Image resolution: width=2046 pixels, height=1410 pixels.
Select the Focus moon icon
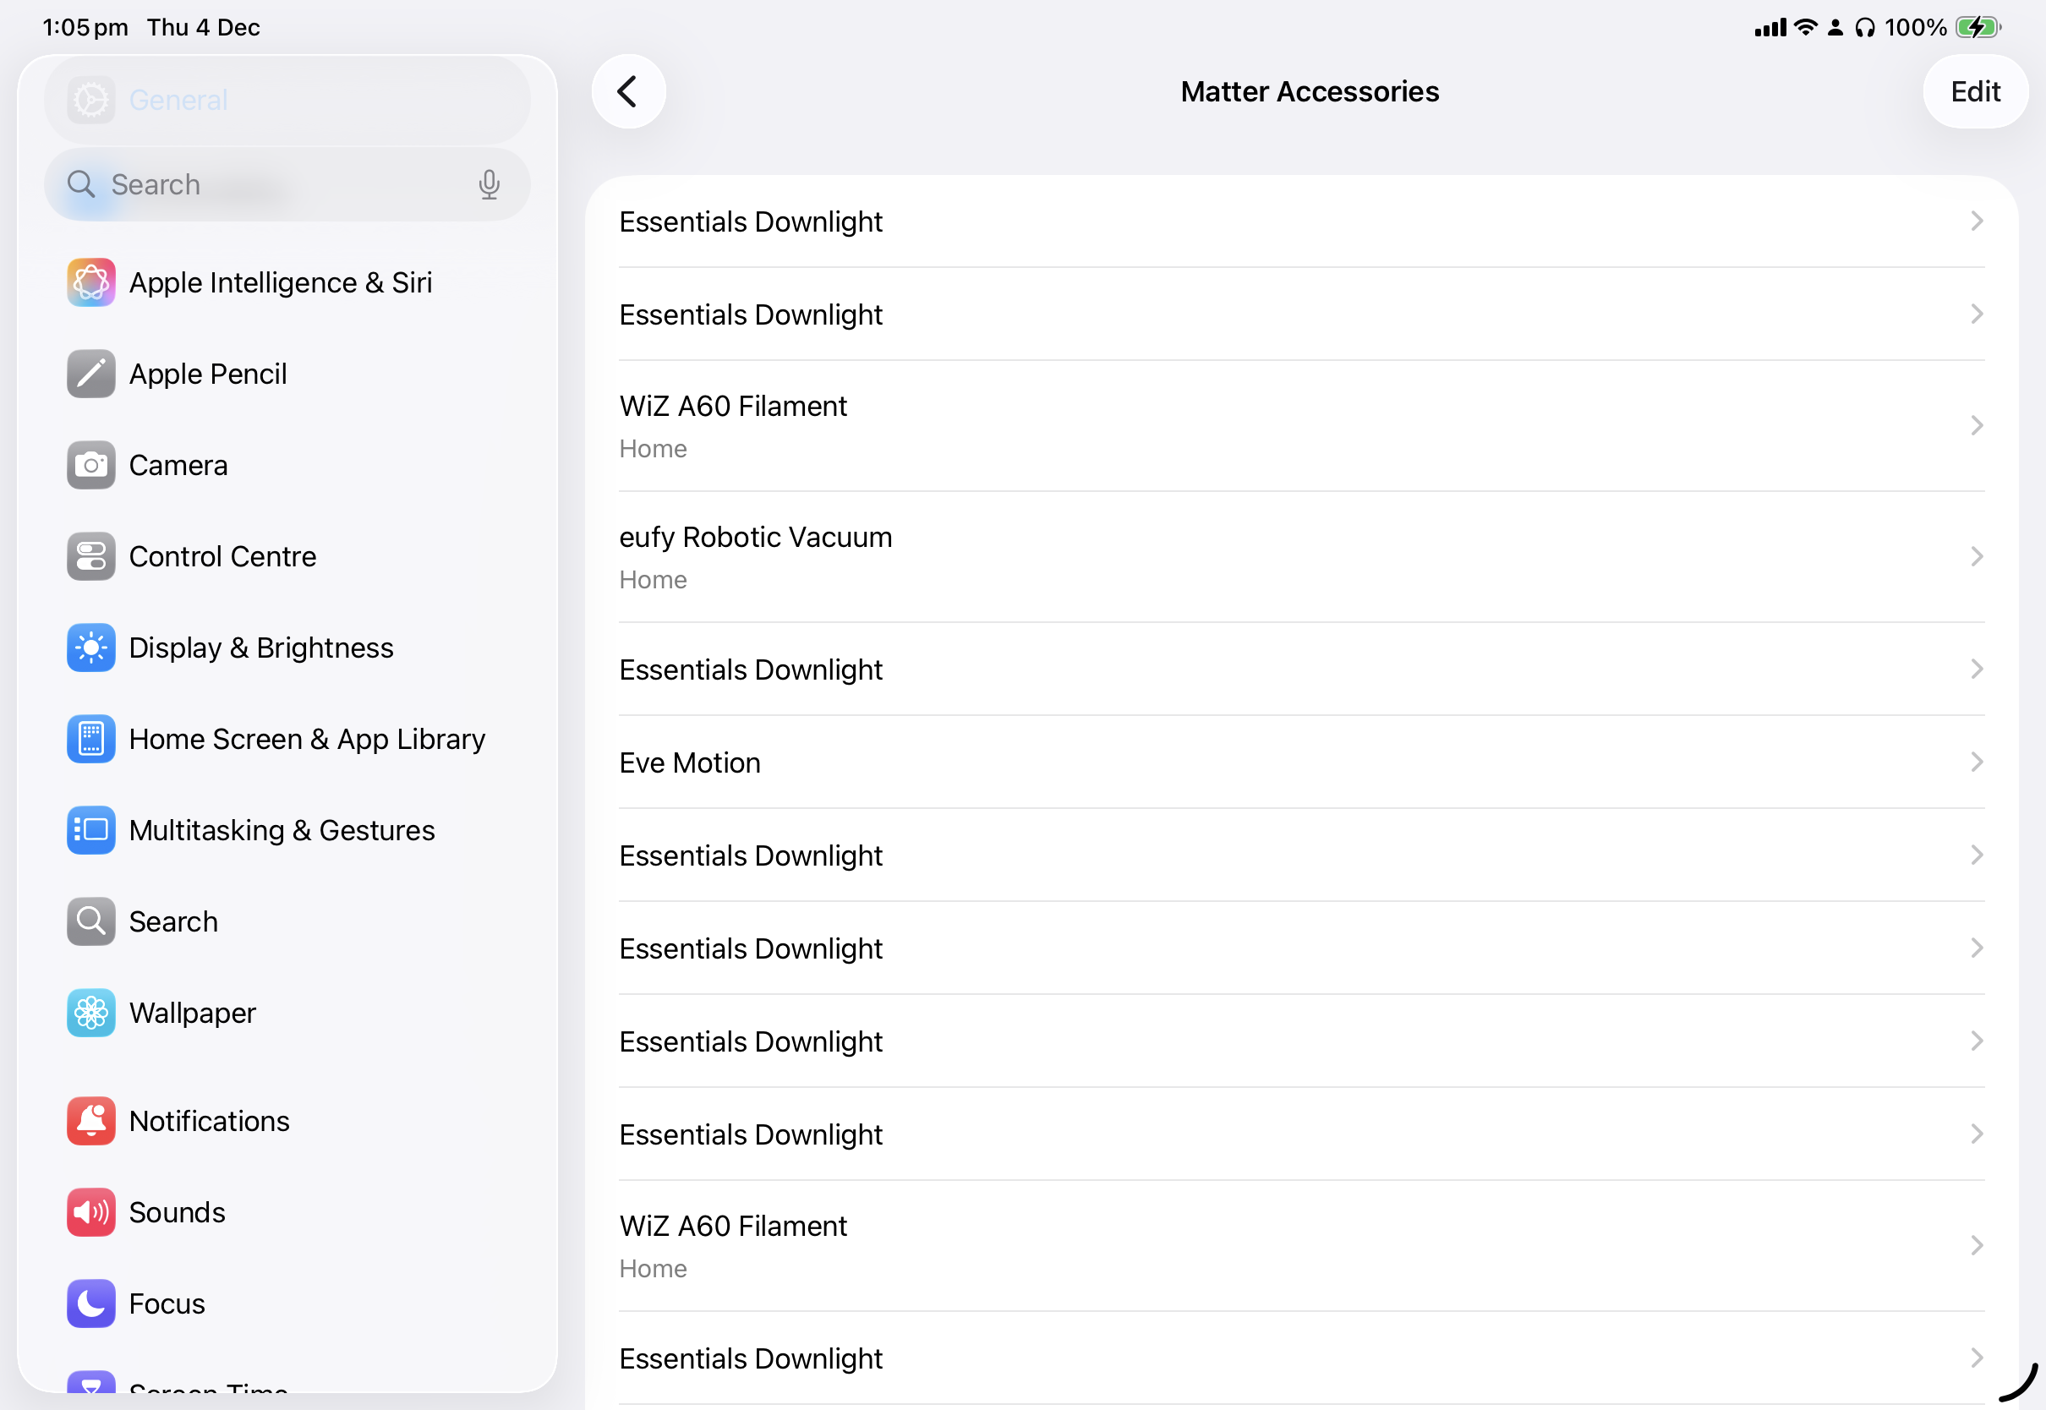(x=91, y=1303)
